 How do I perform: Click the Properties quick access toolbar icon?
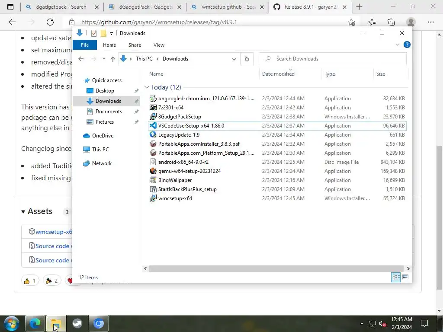[94, 33]
